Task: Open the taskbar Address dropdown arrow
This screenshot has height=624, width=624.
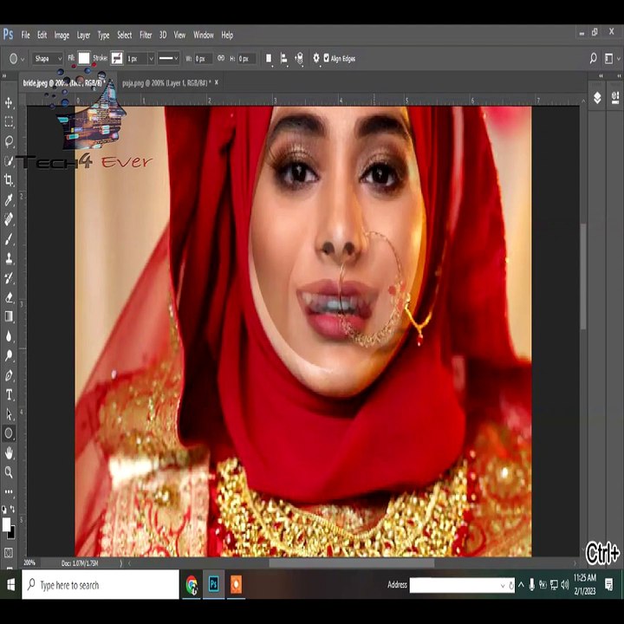Action: (x=503, y=585)
